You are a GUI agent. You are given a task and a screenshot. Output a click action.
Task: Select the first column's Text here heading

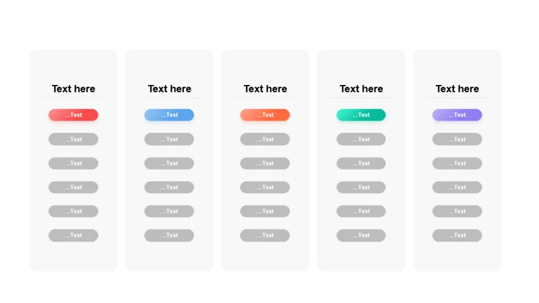[73, 89]
